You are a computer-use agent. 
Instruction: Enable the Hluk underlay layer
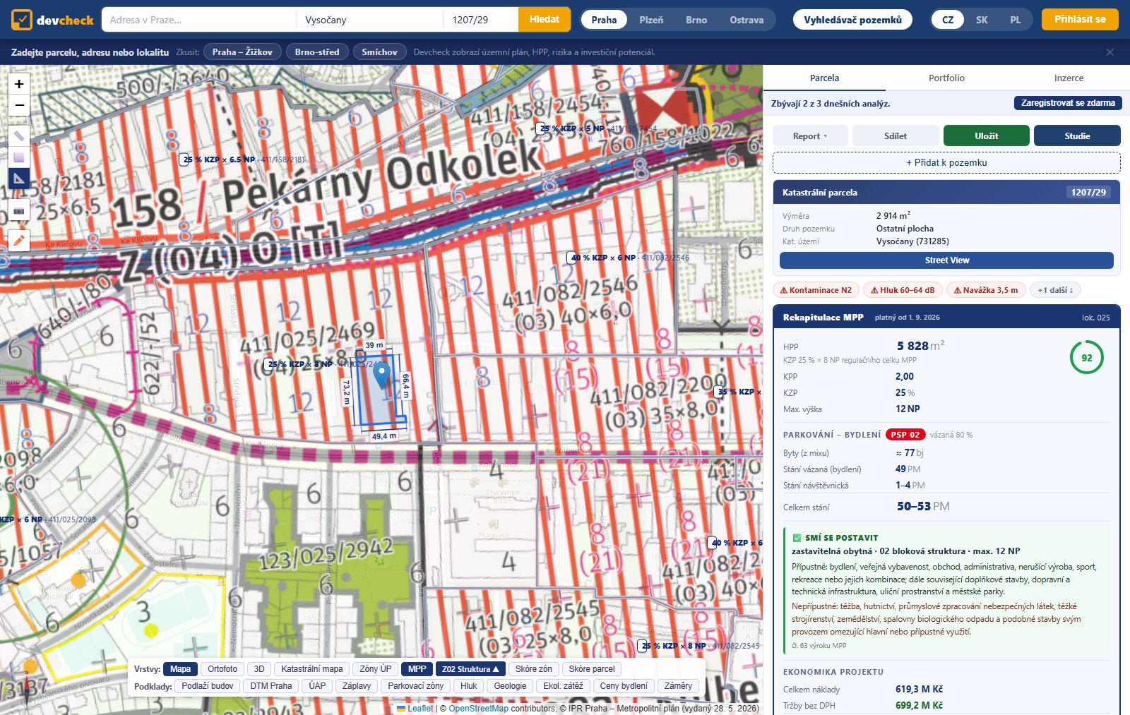tap(469, 686)
